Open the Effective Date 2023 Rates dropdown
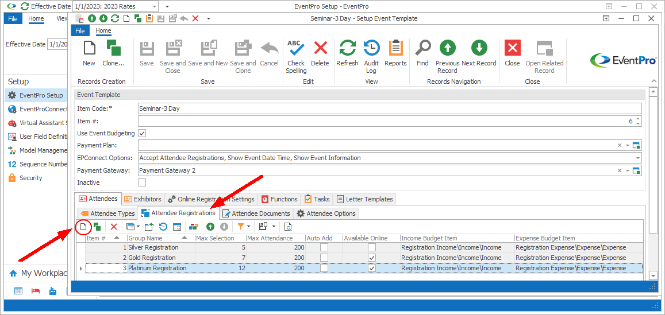 pos(153,7)
